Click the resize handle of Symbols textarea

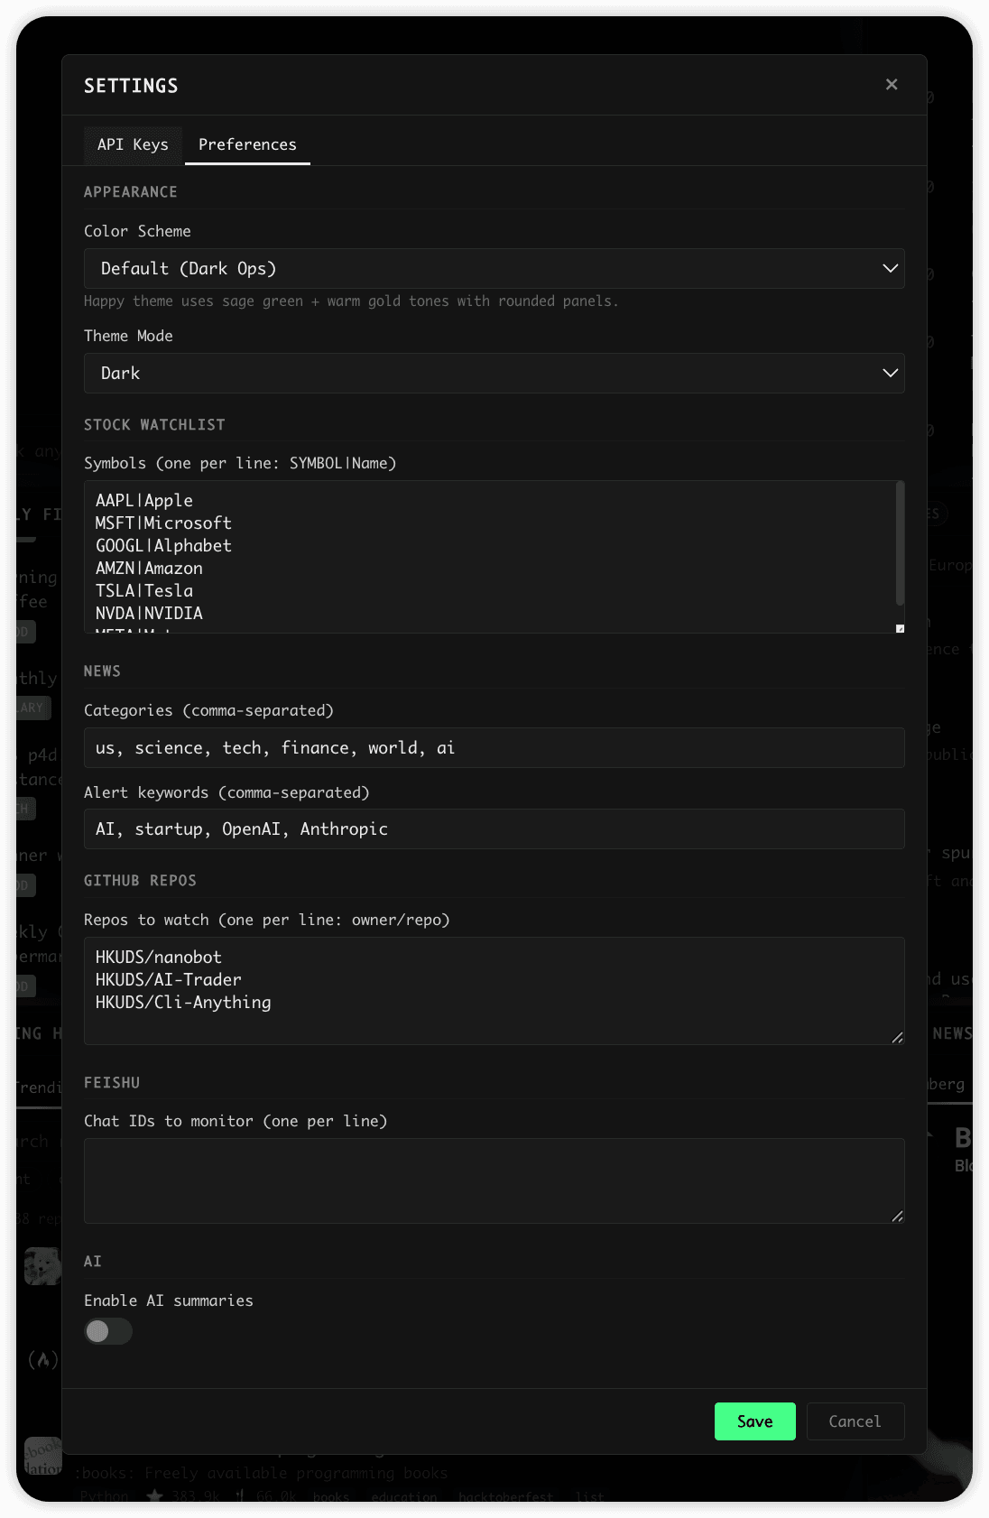(x=900, y=628)
